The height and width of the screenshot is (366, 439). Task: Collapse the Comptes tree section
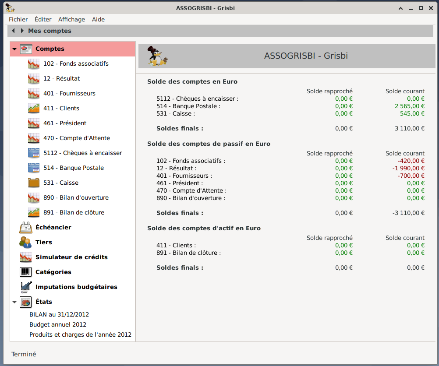[14, 49]
